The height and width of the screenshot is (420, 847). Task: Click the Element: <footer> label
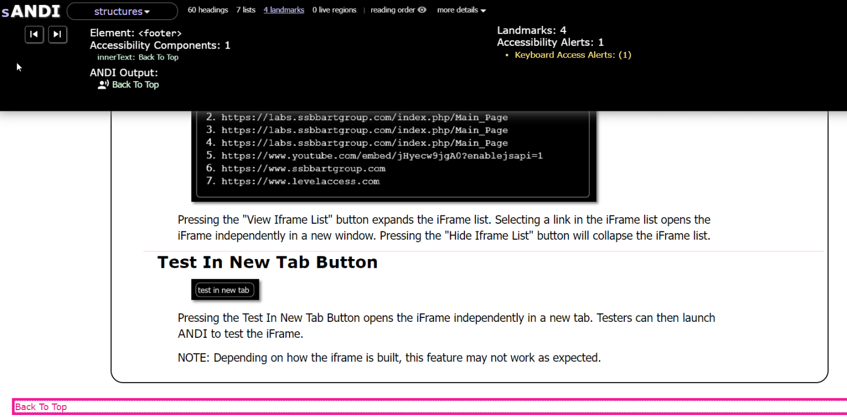pos(136,33)
